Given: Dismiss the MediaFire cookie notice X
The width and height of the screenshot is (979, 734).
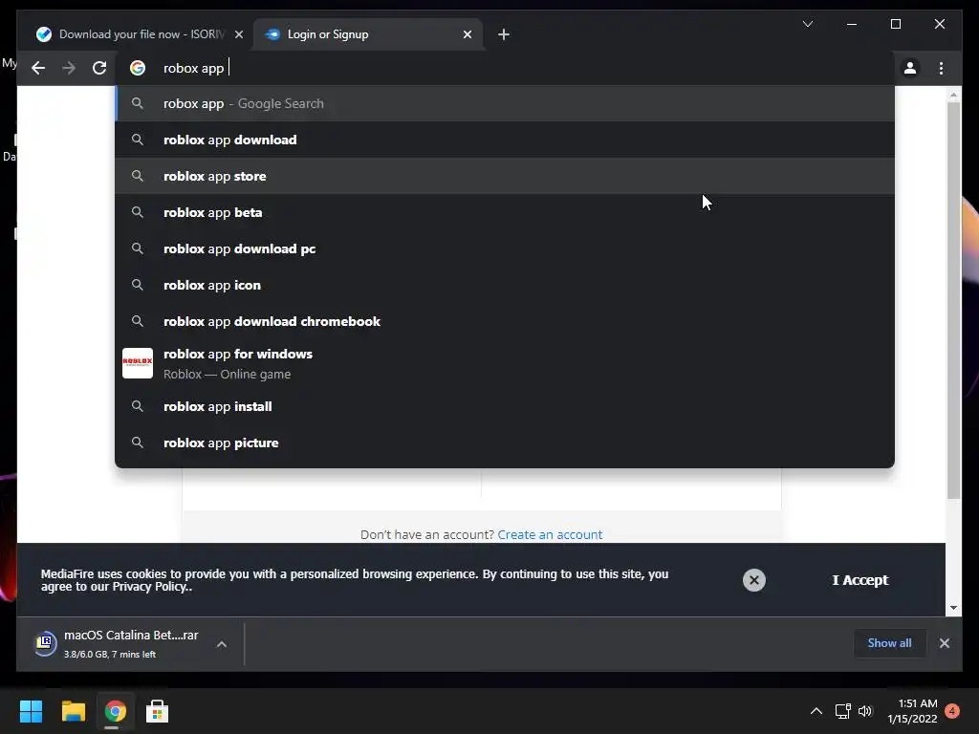Looking at the screenshot, I should pyautogui.click(x=753, y=580).
